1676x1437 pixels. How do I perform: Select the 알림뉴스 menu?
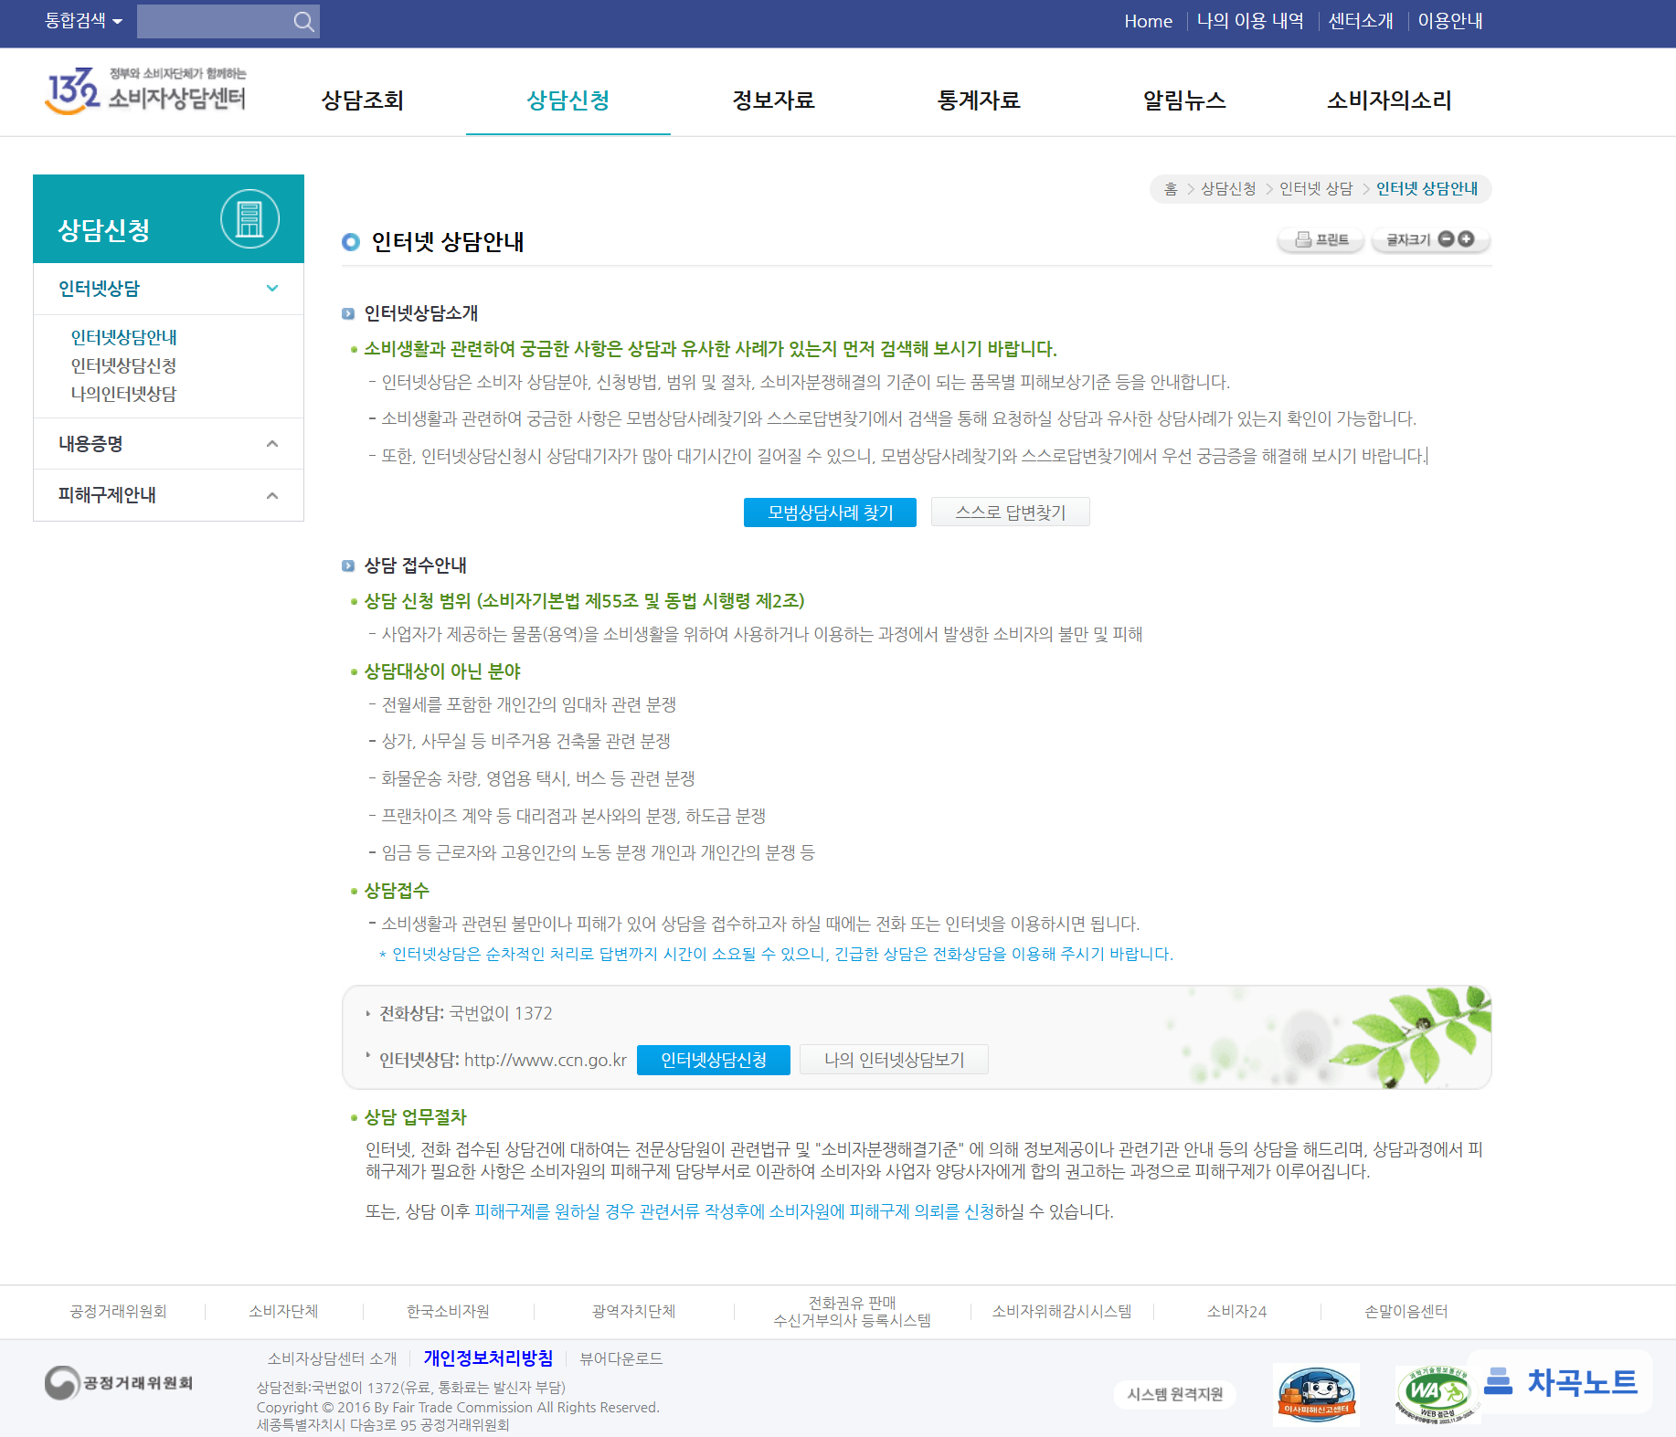click(x=1184, y=100)
